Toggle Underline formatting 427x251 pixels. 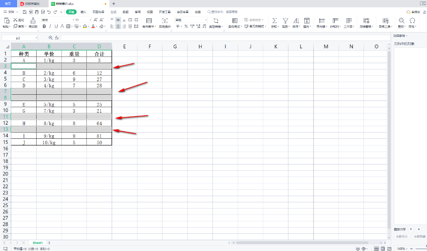pyautogui.click(x=56, y=27)
